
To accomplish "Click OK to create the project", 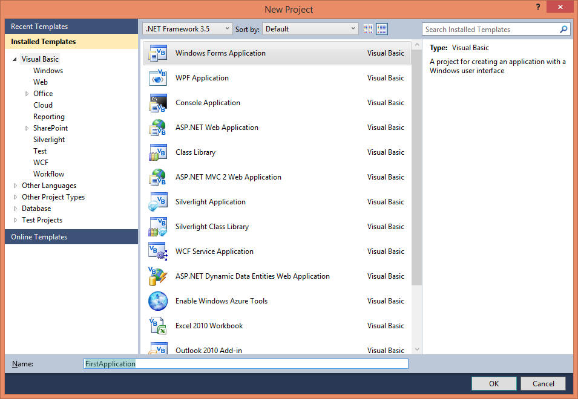I will pos(494,383).
